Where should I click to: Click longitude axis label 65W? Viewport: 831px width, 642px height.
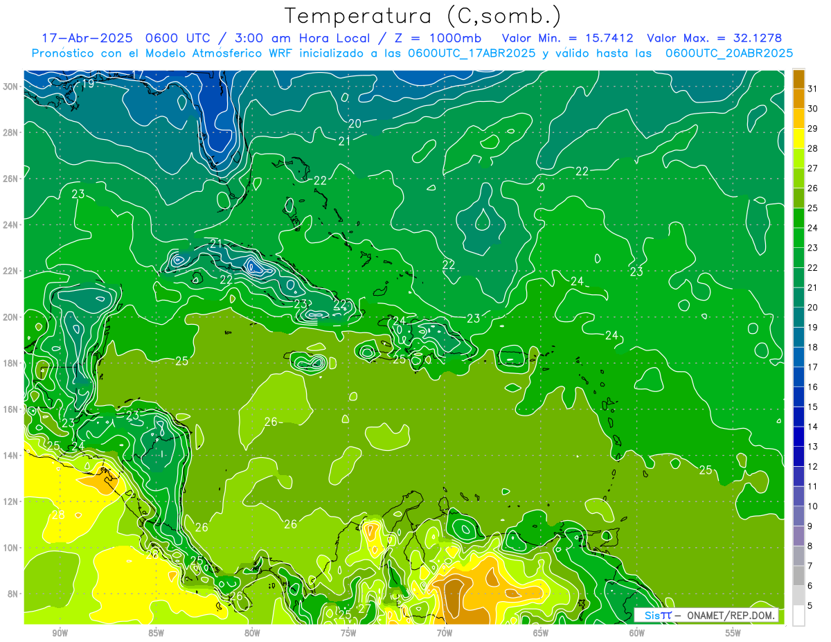tap(541, 633)
